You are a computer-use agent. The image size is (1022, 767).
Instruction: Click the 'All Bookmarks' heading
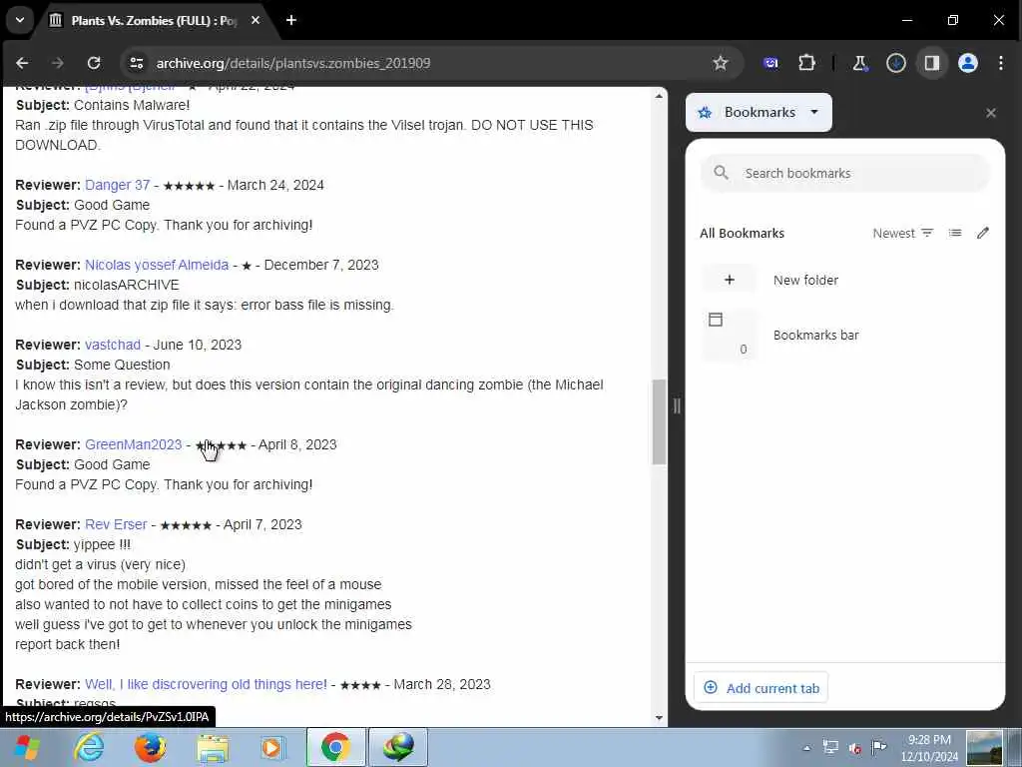coord(742,233)
